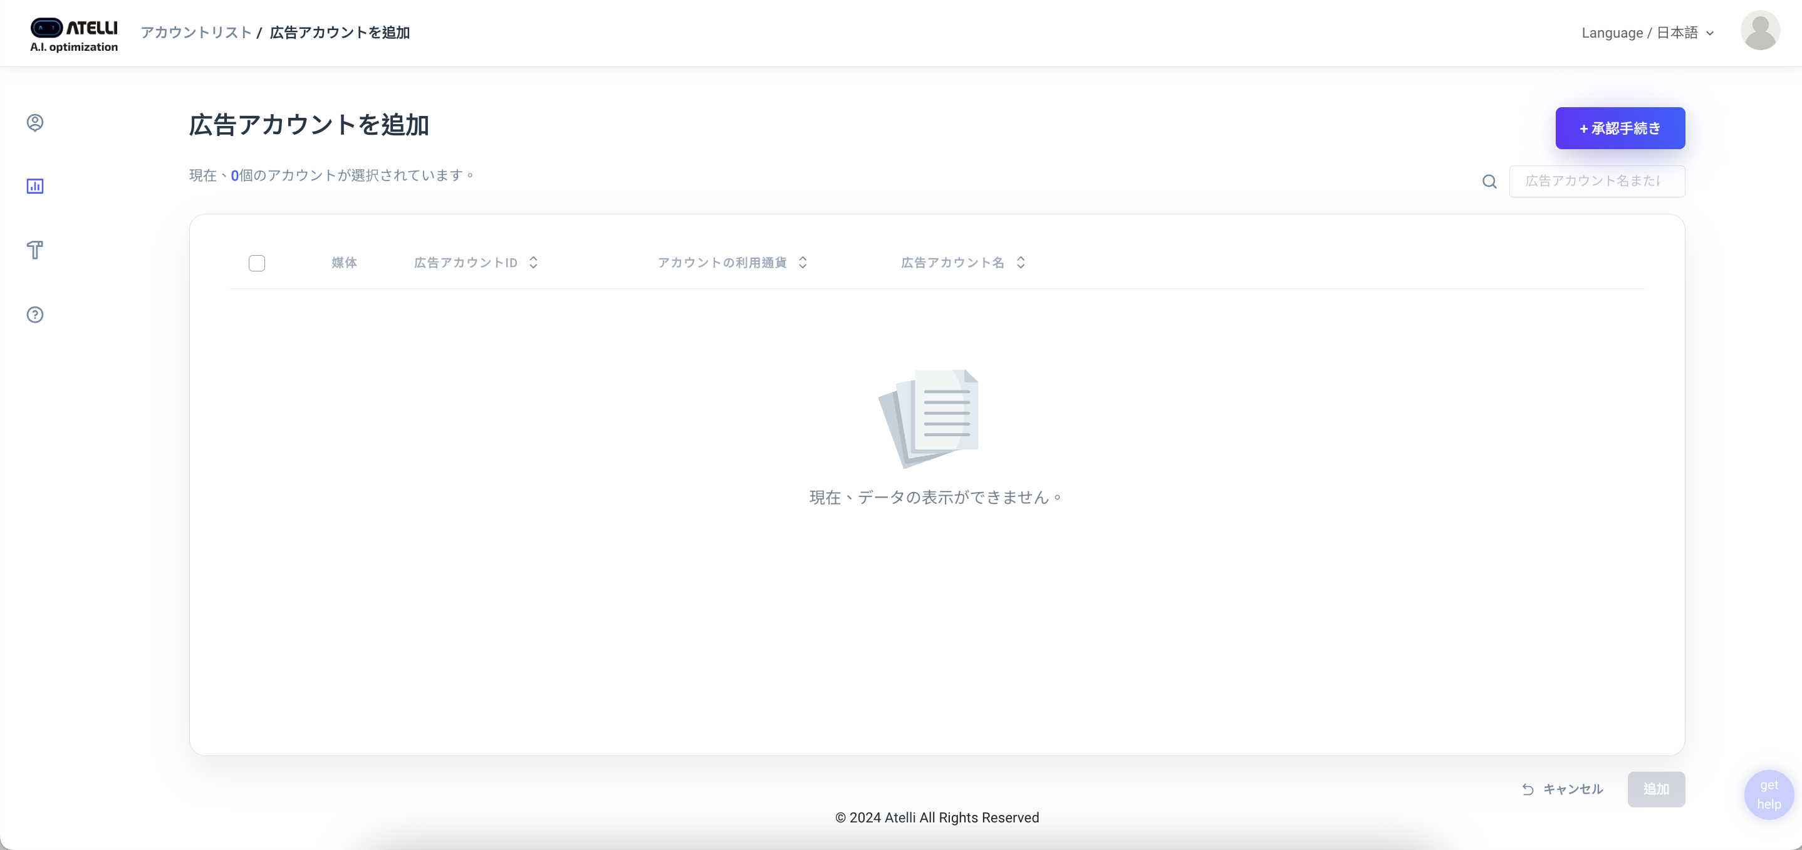Screen dimensions: 1802x850
Task: Sort by 広告アカウント名 column arrows
Action: (x=1021, y=263)
